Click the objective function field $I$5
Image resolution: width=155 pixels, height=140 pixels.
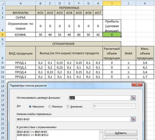coord(99,98)
